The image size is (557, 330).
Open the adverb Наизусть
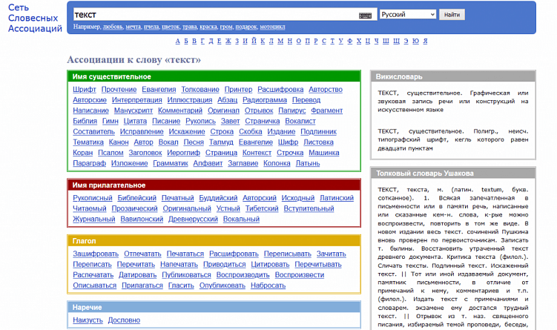pyautogui.click(x=88, y=320)
